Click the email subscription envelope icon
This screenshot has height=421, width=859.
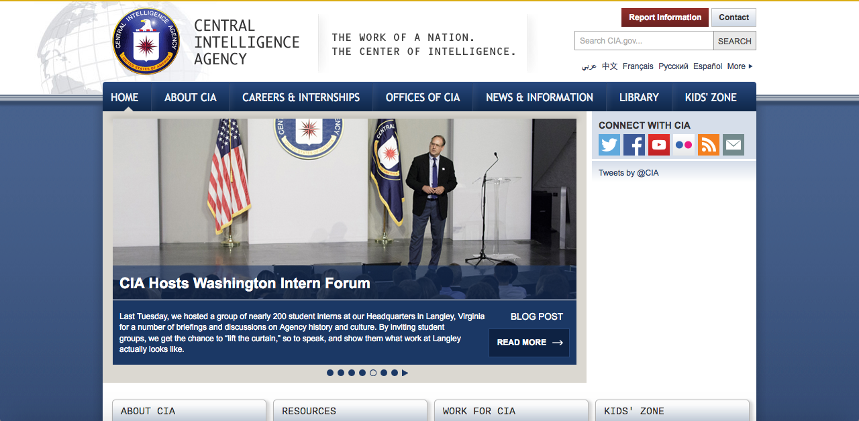click(734, 145)
